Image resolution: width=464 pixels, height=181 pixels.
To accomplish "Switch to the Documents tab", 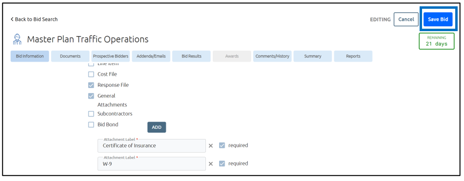I will (70, 56).
